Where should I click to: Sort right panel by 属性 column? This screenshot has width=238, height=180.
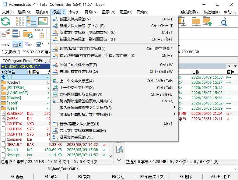232,72
